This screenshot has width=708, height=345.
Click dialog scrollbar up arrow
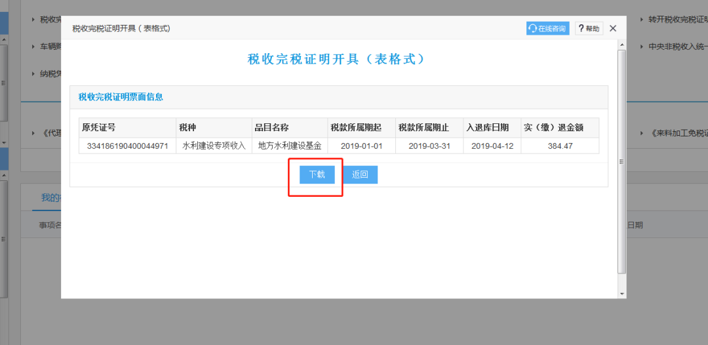click(x=621, y=45)
